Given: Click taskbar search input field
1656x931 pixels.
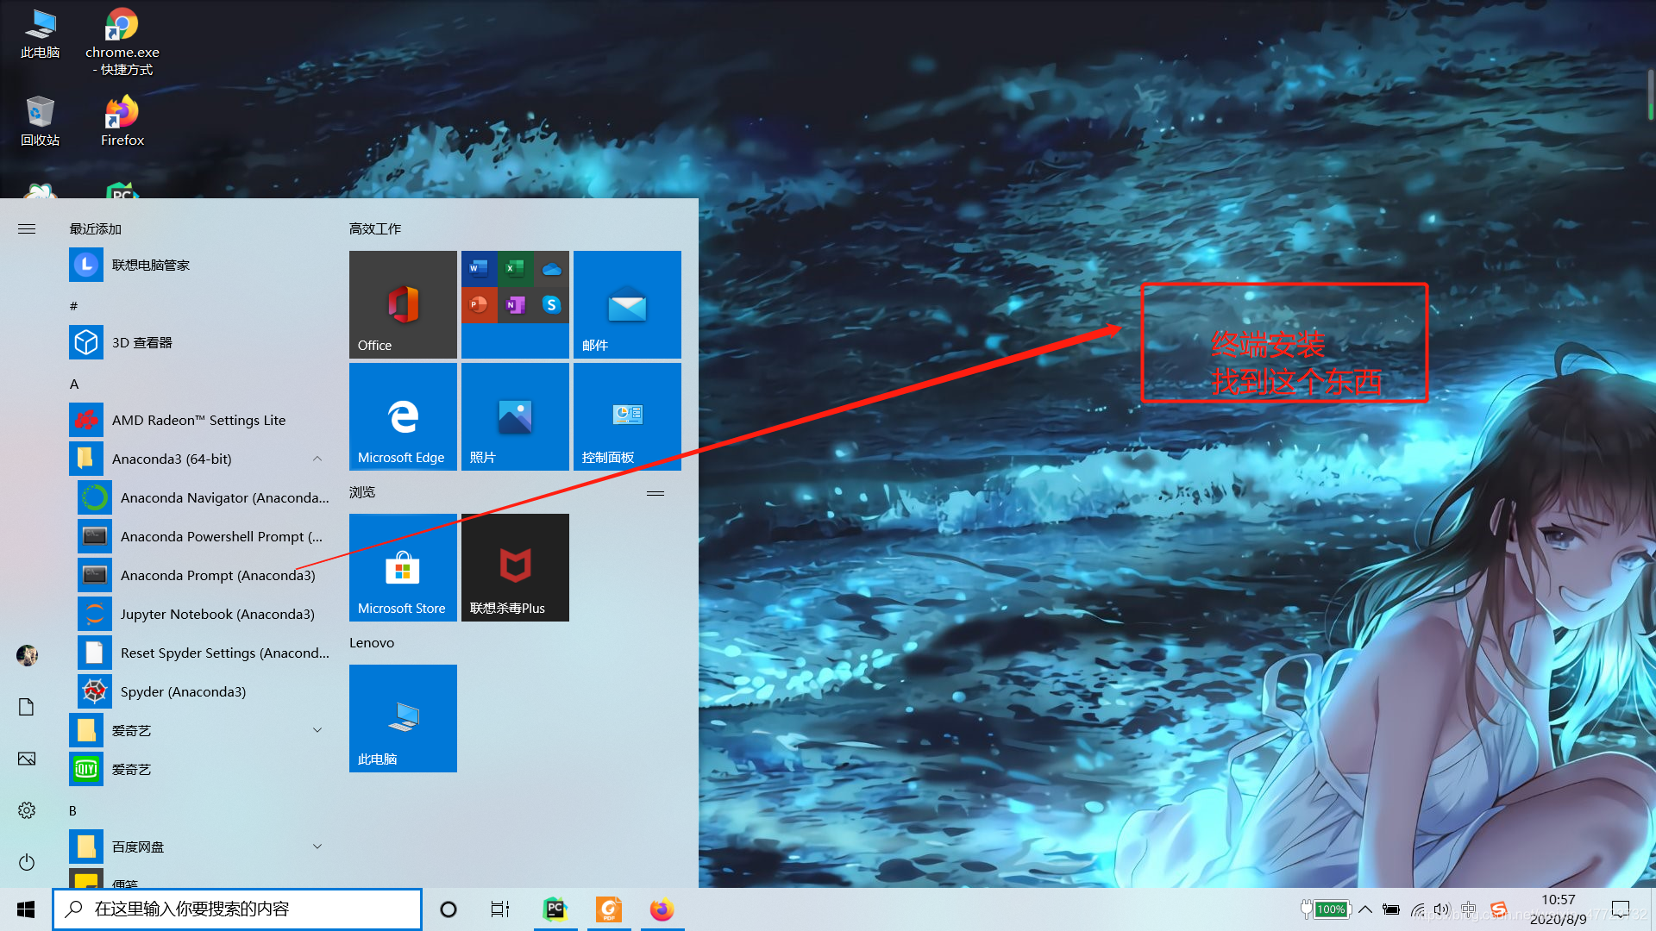Looking at the screenshot, I should click(x=238, y=909).
